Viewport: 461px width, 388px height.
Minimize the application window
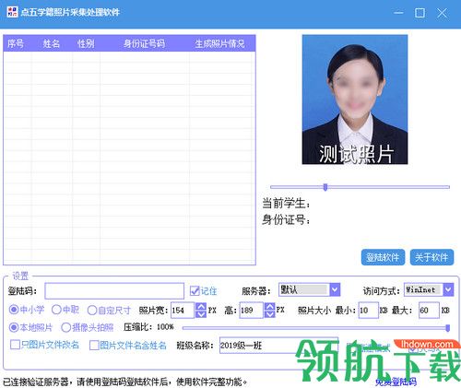[x=398, y=13]
